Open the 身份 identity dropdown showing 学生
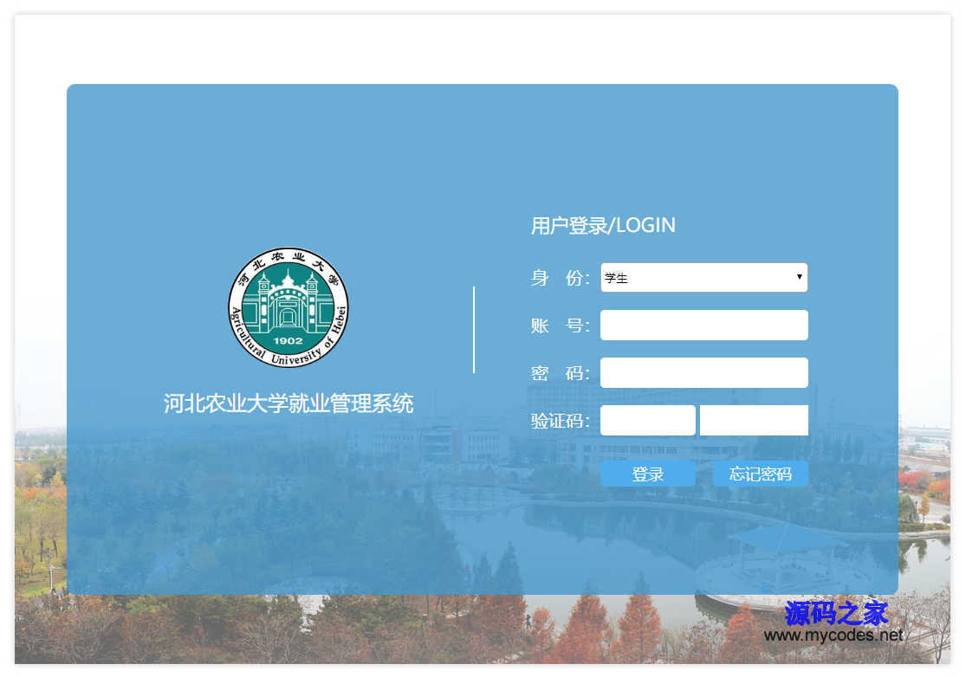Viewport: 966px width, 677px height. point(704,278)
